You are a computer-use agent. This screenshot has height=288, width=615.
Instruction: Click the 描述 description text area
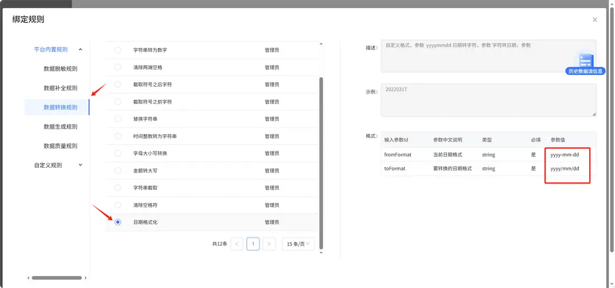(488, 55)
